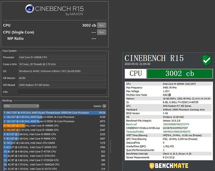Click the BenchMate shield logo icon
Screen dimensions: 215x171
point(152,166)
